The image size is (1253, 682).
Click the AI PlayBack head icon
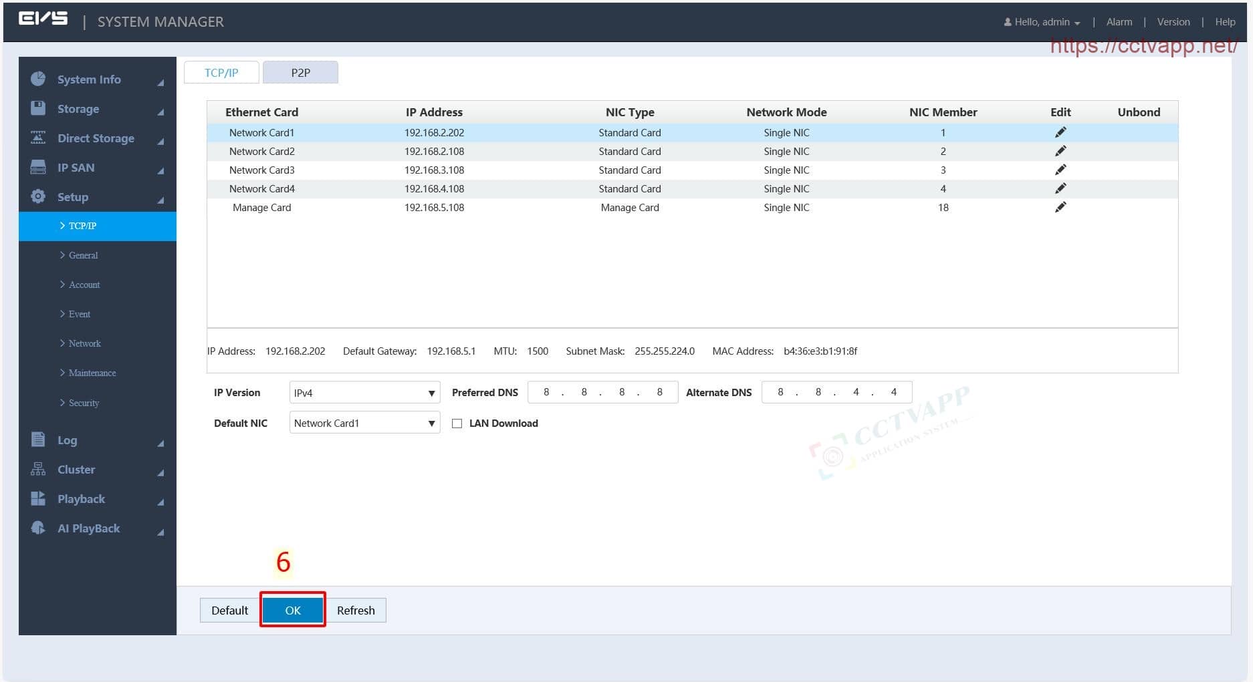tap(38, 528)
